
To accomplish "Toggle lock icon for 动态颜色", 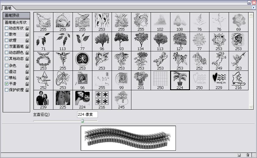I will coord(27,53).
